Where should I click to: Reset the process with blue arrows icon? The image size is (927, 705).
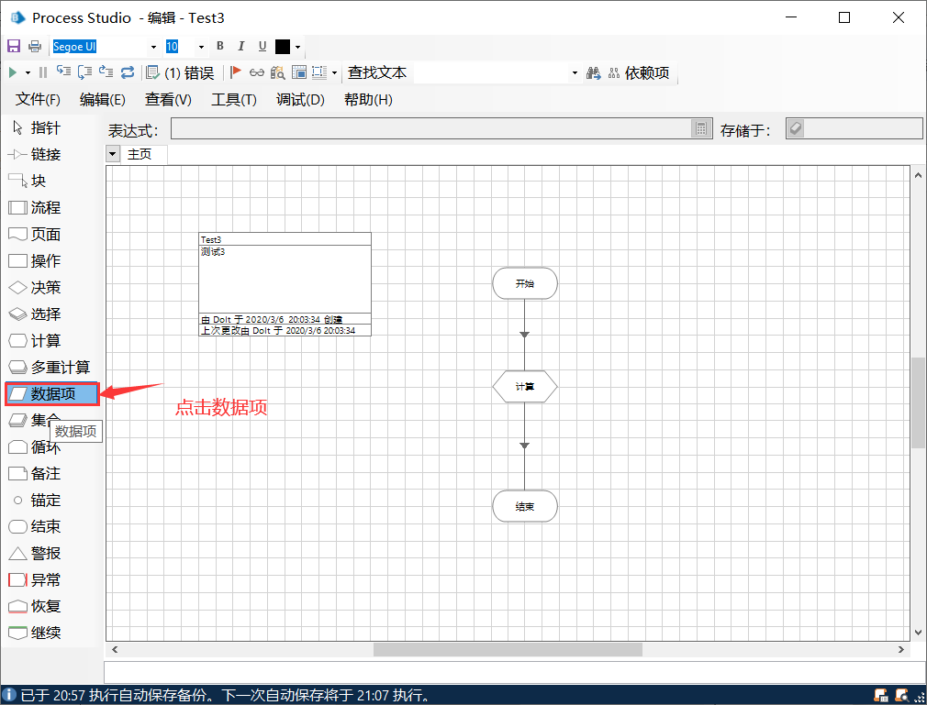click(x=127, y=72)
